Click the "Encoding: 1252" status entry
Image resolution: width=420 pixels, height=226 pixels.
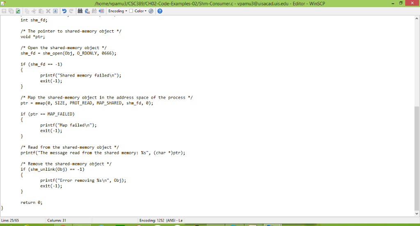(161, 220)
